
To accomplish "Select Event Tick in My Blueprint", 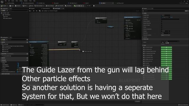I will click(x=6, y=50).
